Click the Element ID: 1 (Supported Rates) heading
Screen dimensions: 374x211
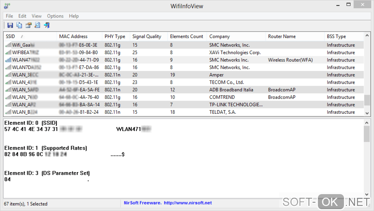coord(45,148)
